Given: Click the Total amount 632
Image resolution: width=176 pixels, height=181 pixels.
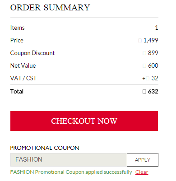Looking at the screenshot, I should click(153, 92).
